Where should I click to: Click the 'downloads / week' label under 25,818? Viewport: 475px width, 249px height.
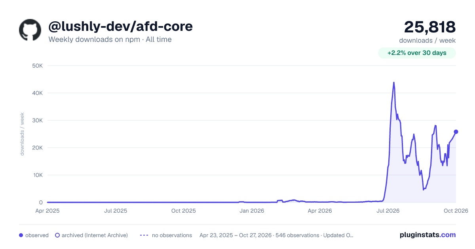click(427, 40)
